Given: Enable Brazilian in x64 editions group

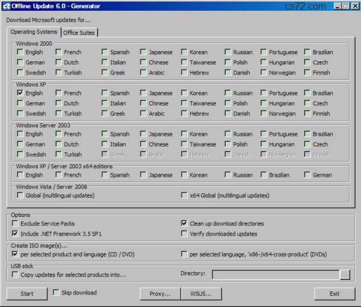Looking at the screenshot, I should pyautogui.click(x=264, y=175).
